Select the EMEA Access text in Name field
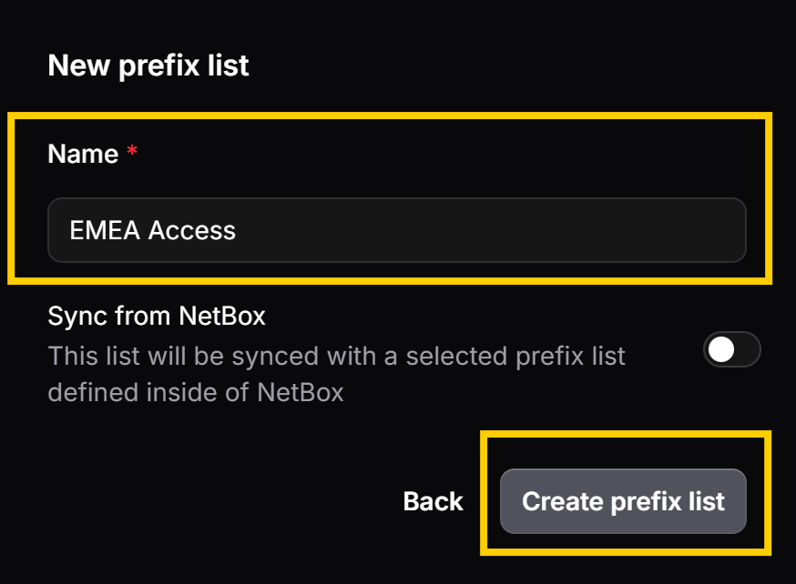796x584 pixels. point(151,230)
